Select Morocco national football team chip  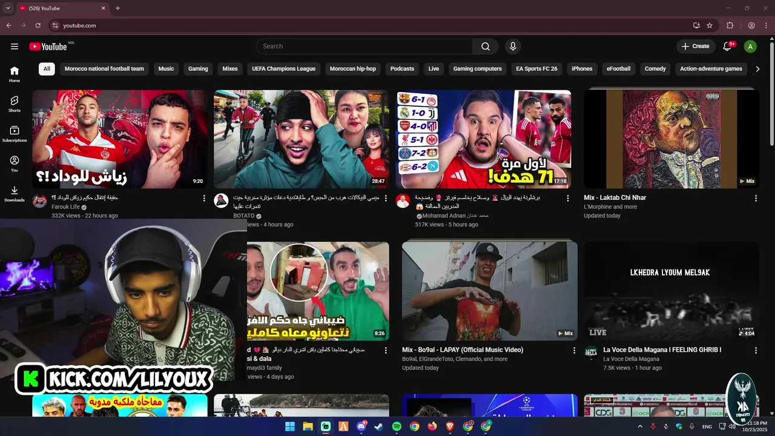[104, 69]
